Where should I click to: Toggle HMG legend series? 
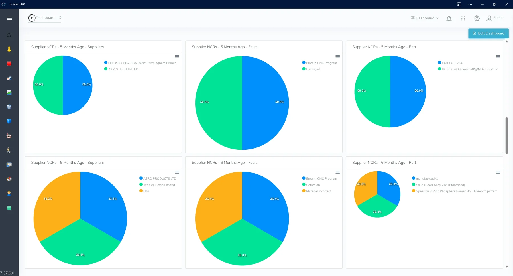coord(145,191)
